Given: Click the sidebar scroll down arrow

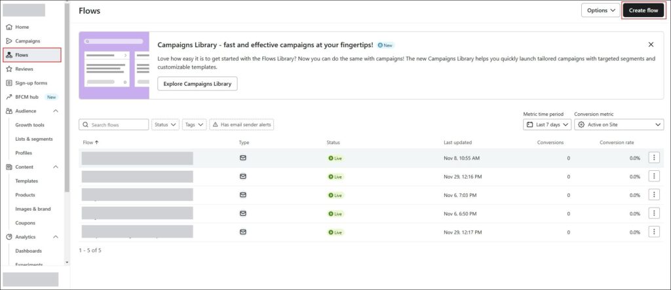Looking at the screenshot, I should [x=67, y=263].
